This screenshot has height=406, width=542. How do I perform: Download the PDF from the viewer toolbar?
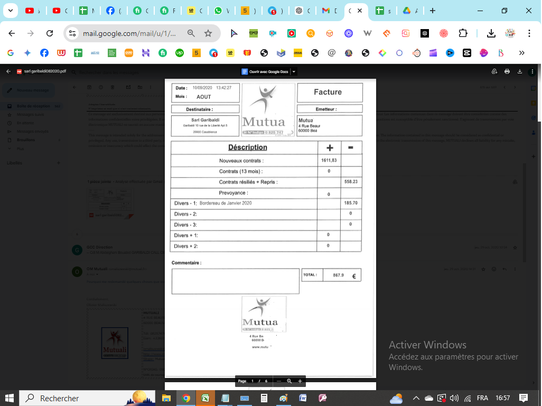(x=519, y=71)
